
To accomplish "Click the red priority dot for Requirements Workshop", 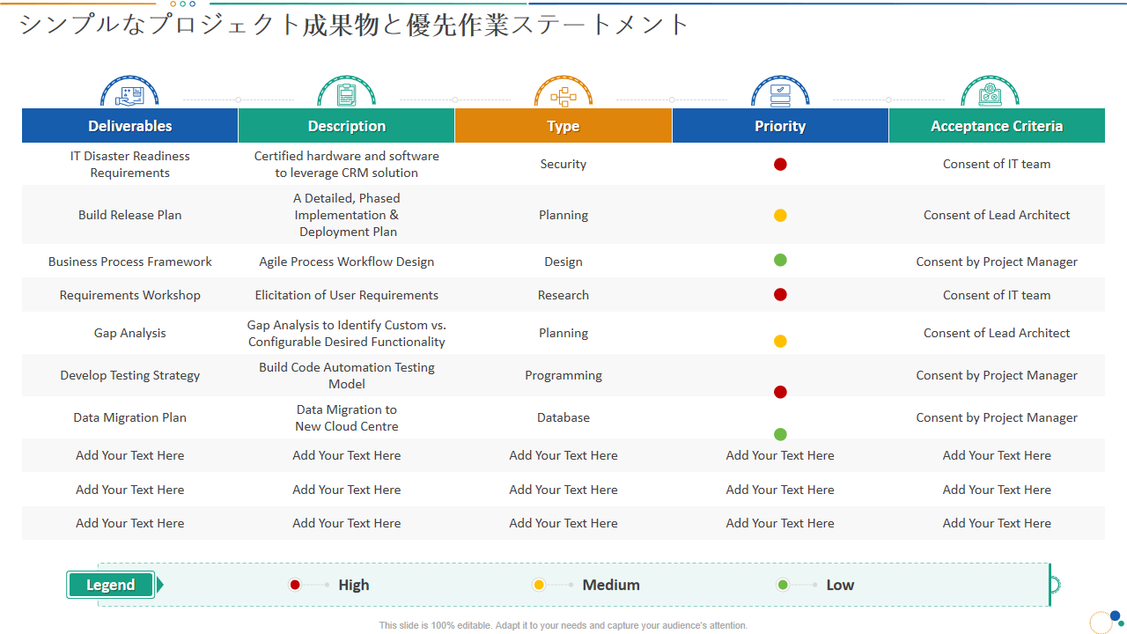I will point(780,294).
